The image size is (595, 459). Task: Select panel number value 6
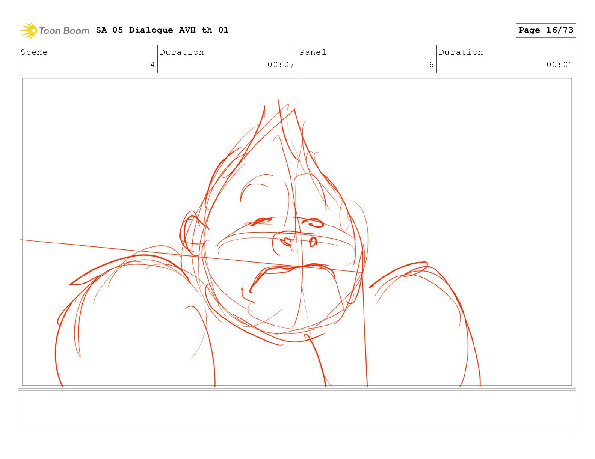pos(431,65)
